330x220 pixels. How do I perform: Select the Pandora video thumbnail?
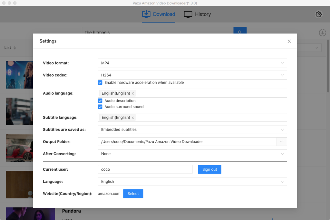[31, 214]
